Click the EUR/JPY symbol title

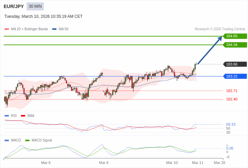point(14,6)
